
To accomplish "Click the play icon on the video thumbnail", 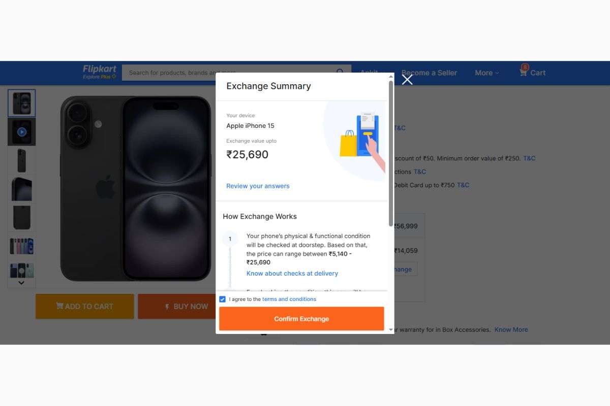I will point(21,131).
